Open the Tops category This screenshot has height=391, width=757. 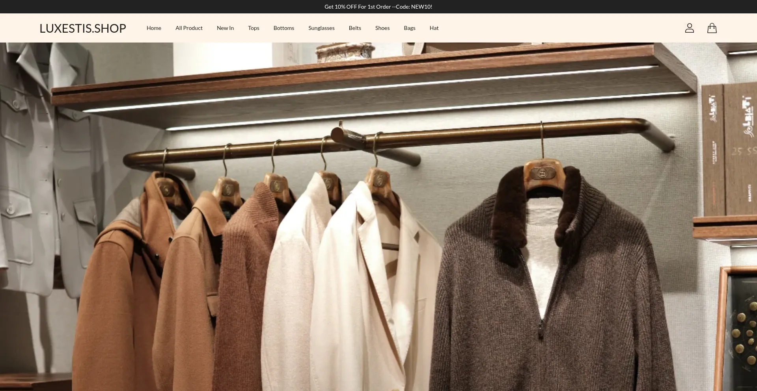point(254,28)
